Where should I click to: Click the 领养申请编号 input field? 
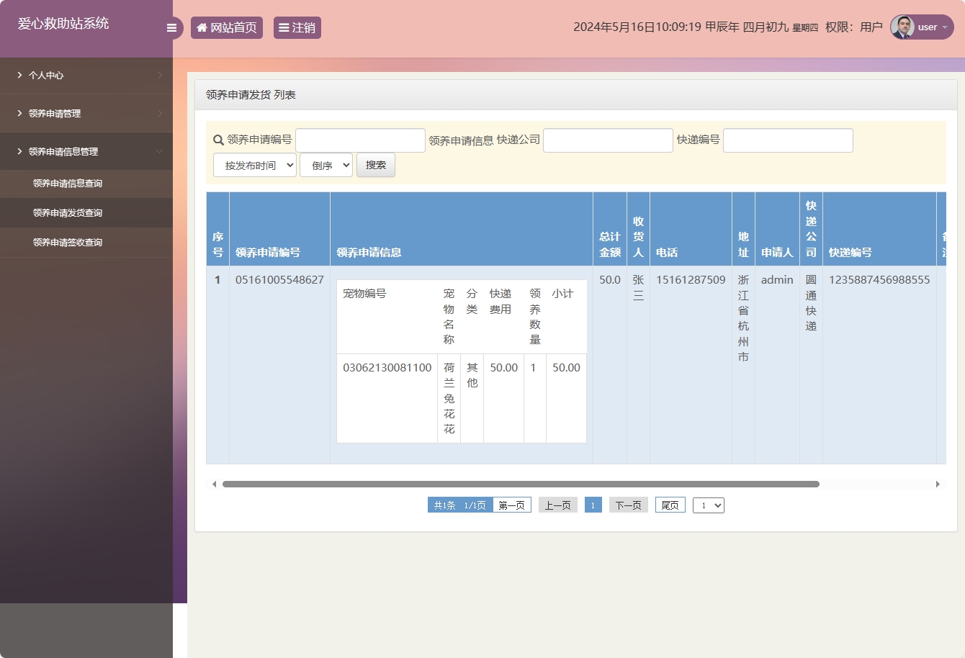pos(360,140)
